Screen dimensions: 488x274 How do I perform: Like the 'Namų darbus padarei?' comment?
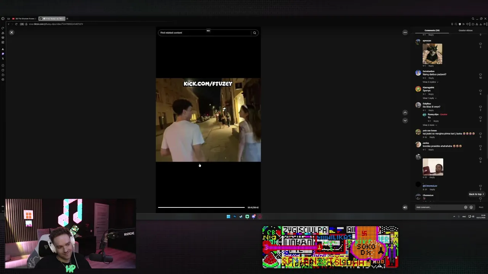480,75
